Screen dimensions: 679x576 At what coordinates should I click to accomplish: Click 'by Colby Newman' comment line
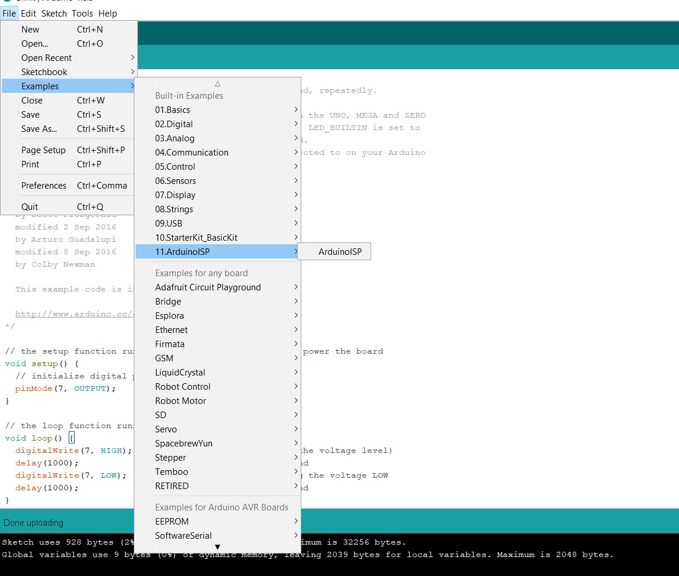click(55, 264)
